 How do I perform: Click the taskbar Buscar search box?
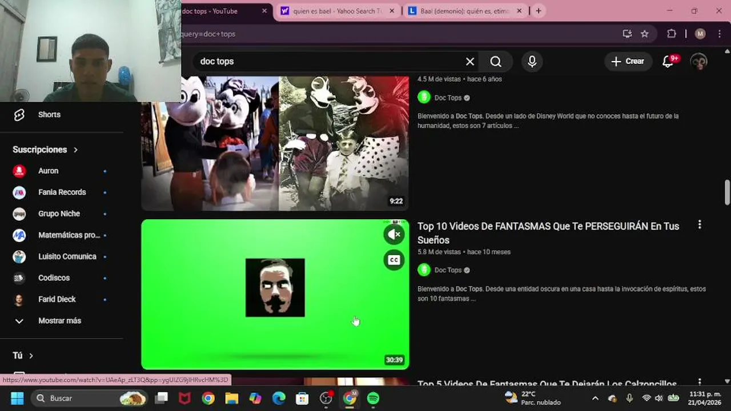pyautogui.click(x=90, y=398)
